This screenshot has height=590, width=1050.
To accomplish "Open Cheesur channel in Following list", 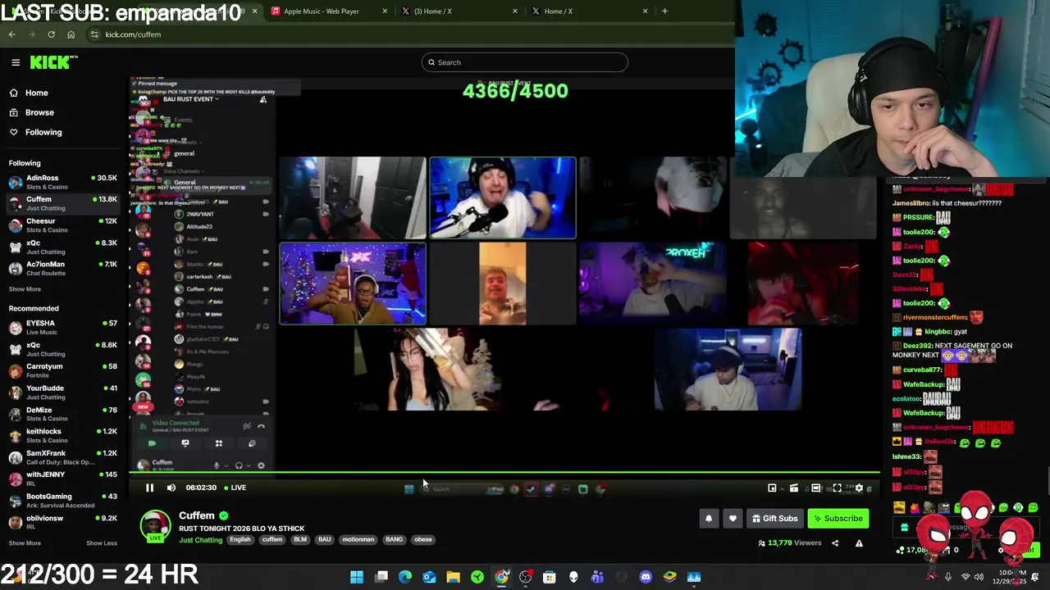I will pos(64,225).
